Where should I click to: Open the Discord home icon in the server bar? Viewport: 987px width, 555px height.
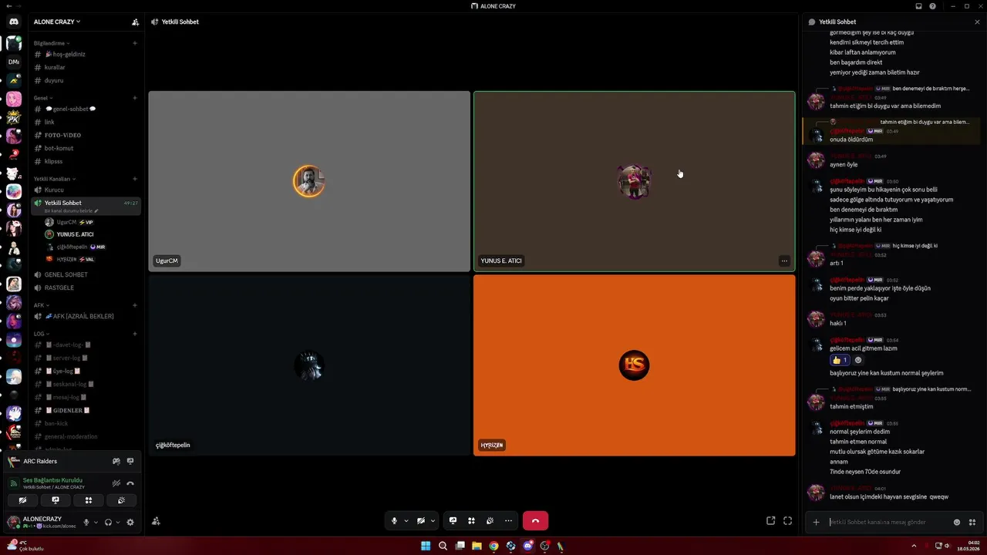(14, 22)
